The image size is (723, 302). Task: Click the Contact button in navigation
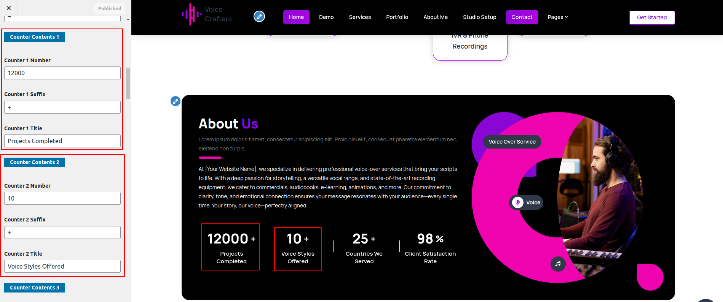(x=522, y=17)
